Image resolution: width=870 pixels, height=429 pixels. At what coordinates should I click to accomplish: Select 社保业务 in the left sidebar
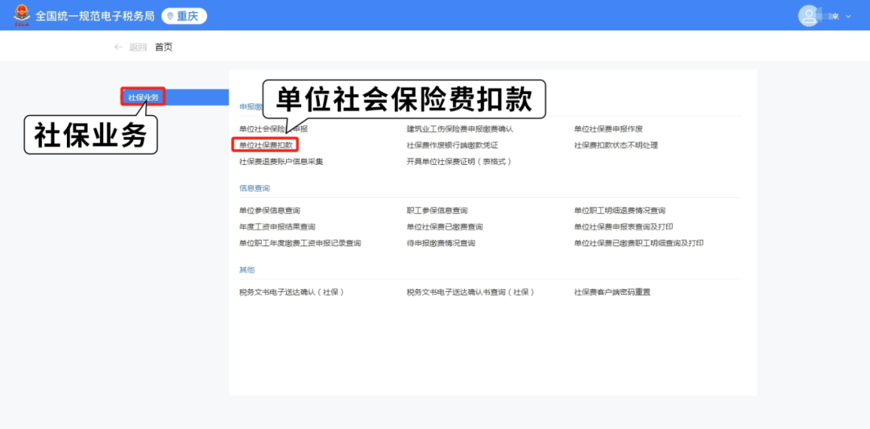(143, 97)
